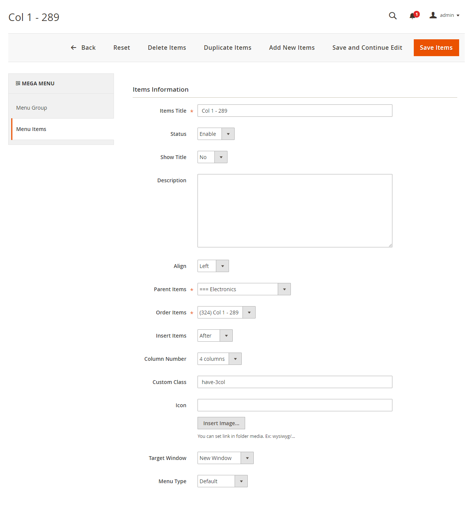The height and width of the screenshot is (506, 476).
Task: Click the Insert Image... button
Action: coord(221,423)
